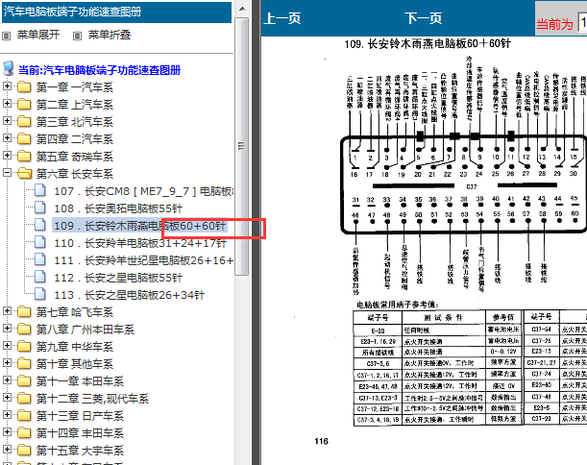The image size is (587, 465).
Task: Click the 菜单折叠 link
Action: point(110,35)
